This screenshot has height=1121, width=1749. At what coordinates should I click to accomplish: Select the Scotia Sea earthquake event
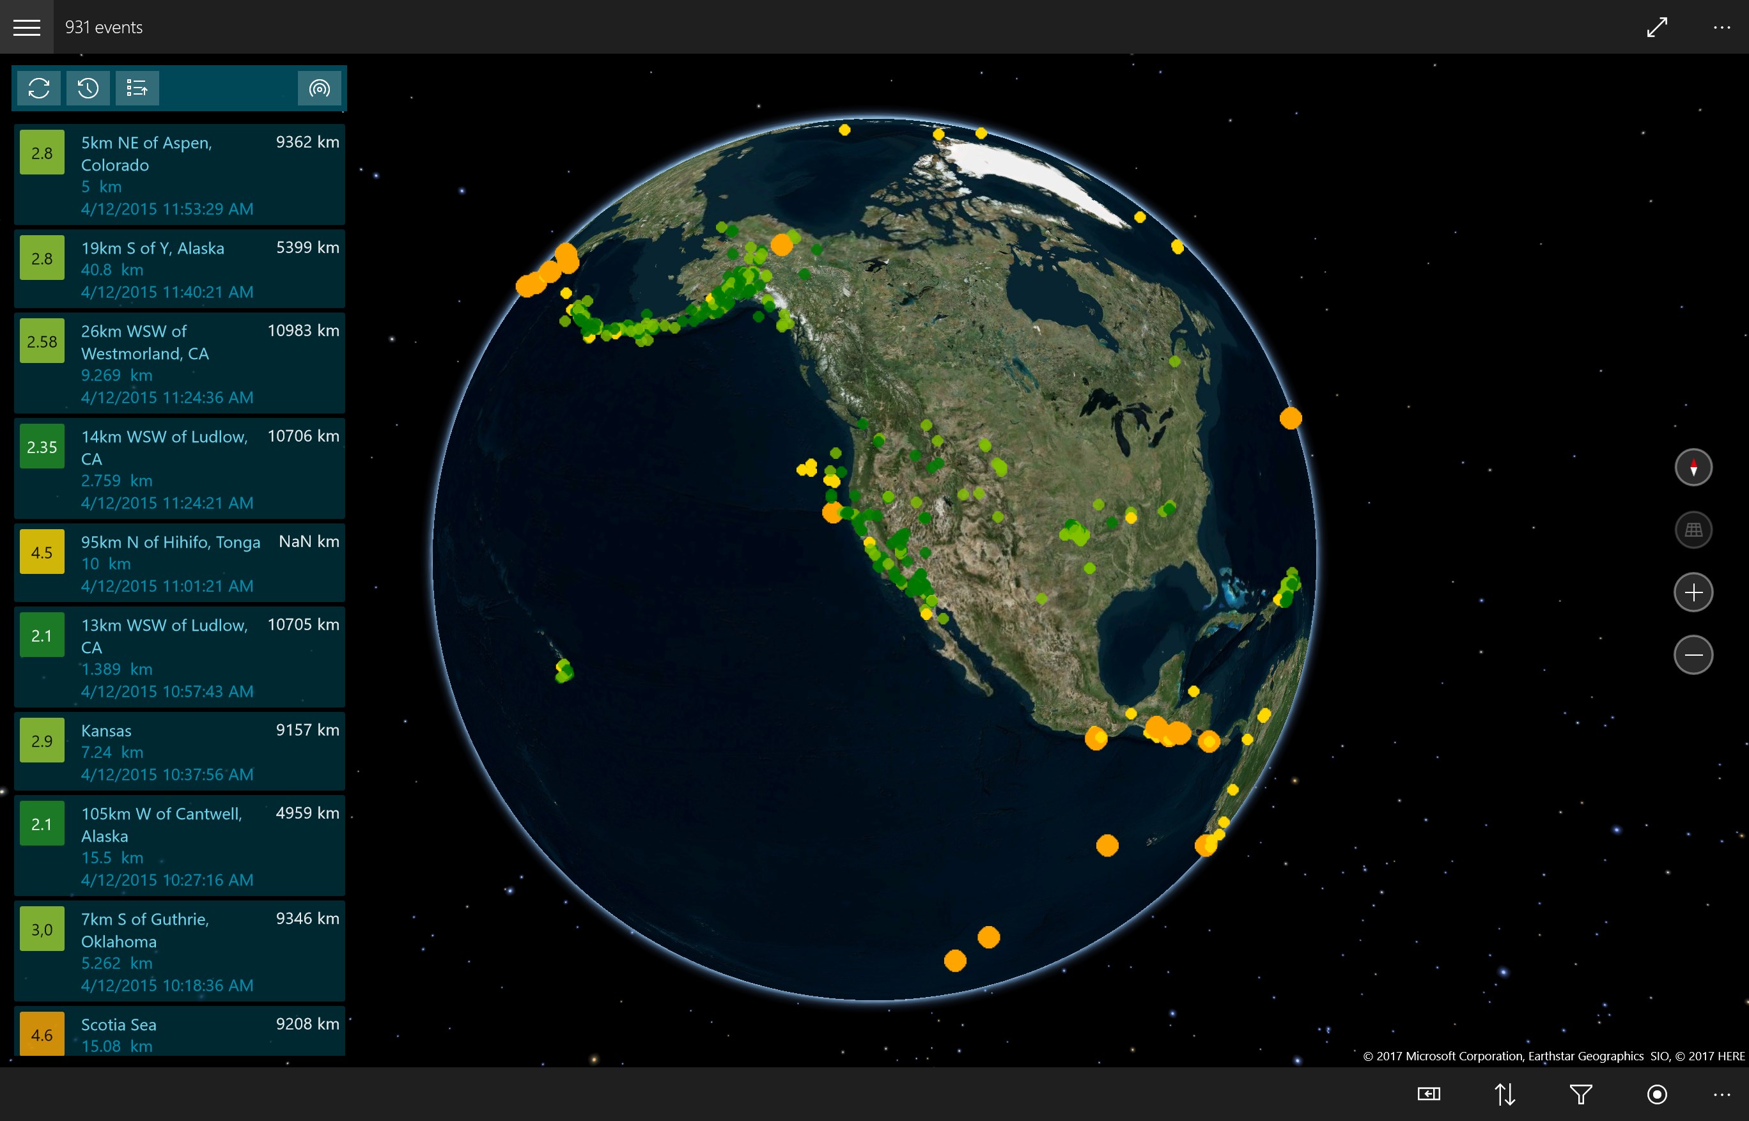(x=180, y=1033)
